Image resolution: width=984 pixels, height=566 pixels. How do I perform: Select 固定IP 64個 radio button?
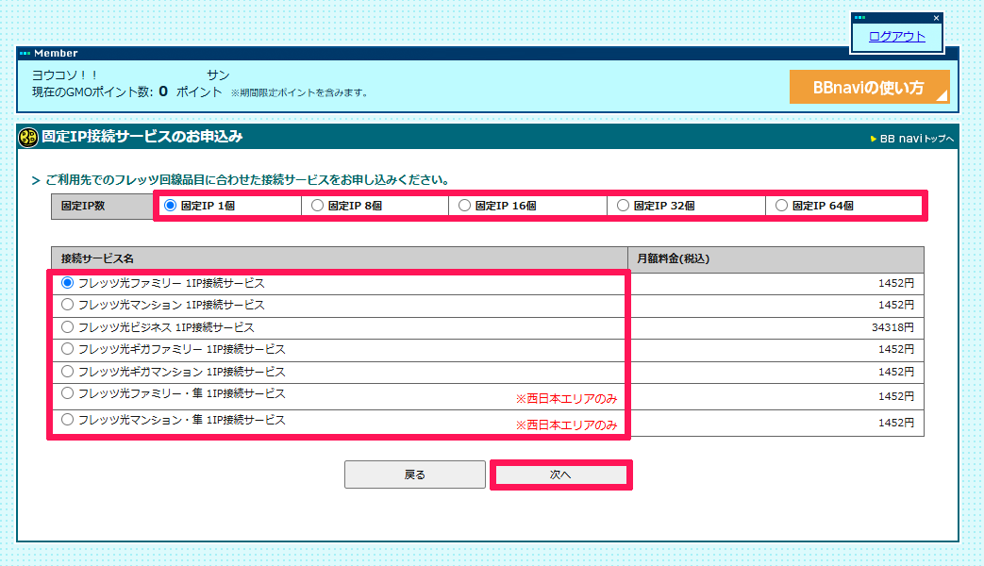tap(781, 206)
